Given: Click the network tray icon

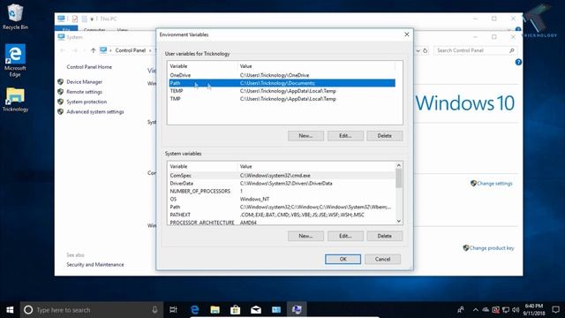Looking at the screenshot, I should pyautogui.click(x=506, y=310).
